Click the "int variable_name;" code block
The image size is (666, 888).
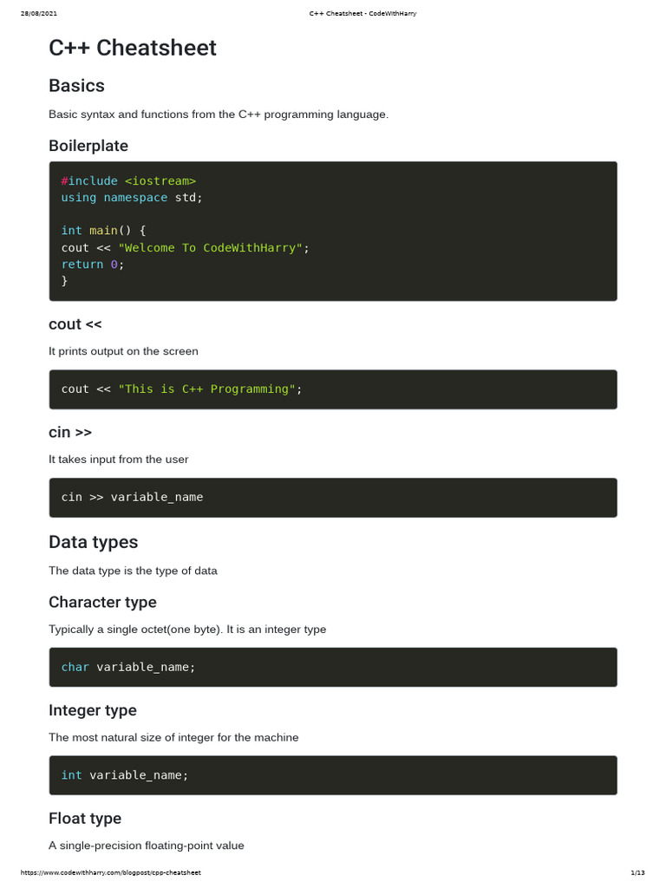(x=333, y=775)
